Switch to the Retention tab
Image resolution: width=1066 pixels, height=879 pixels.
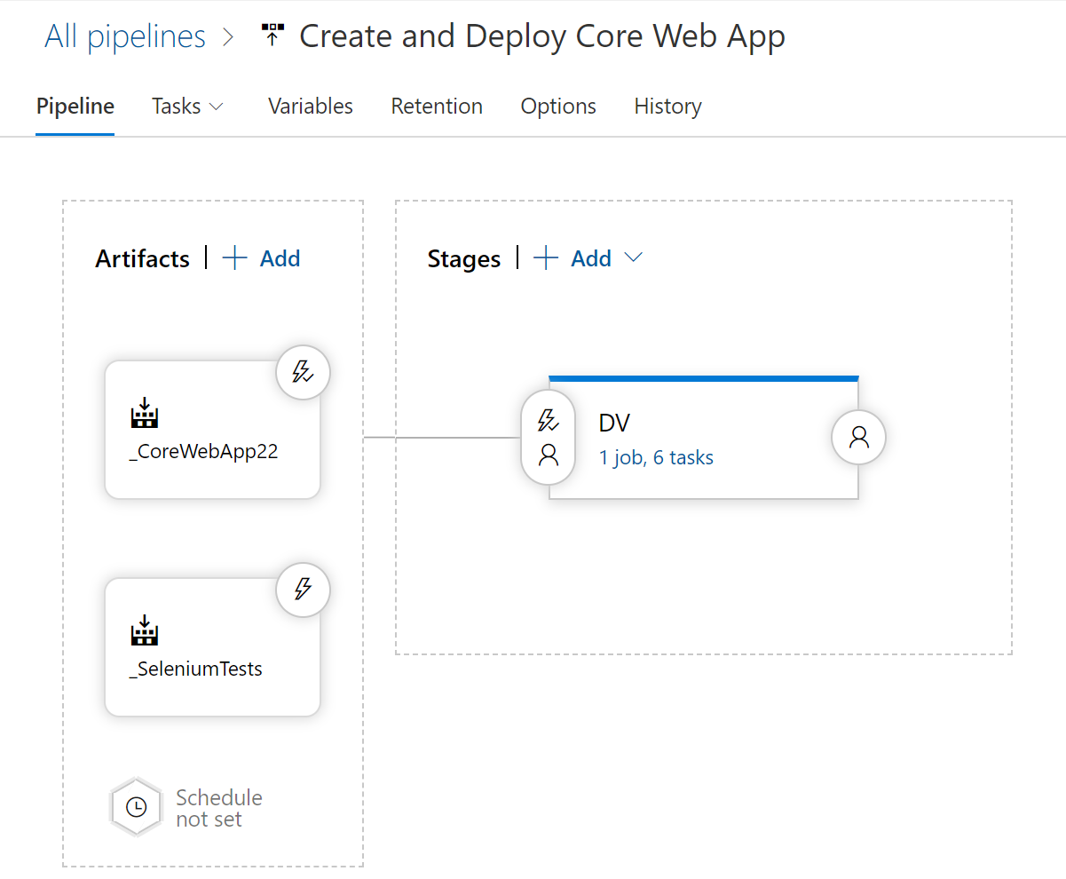[437, 106]
